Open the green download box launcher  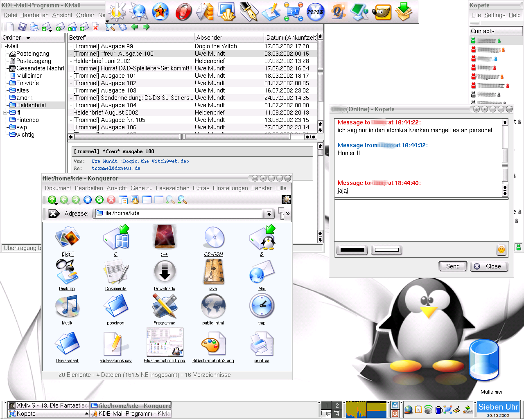[x=404, y=11]
